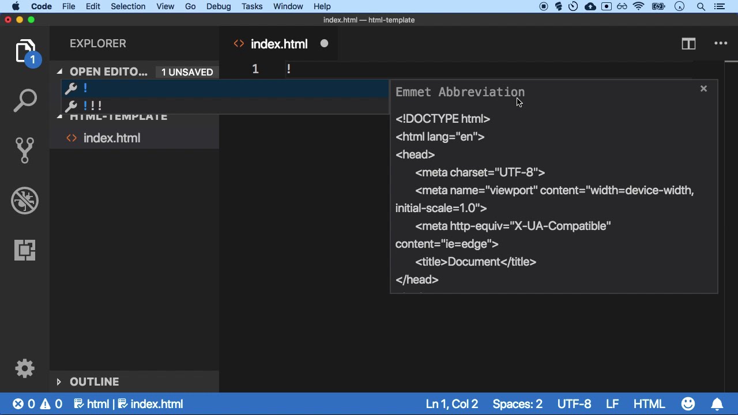This screenshot has width=738, height=415.
Task: Click the split editor icon
Action: [688, 44]
